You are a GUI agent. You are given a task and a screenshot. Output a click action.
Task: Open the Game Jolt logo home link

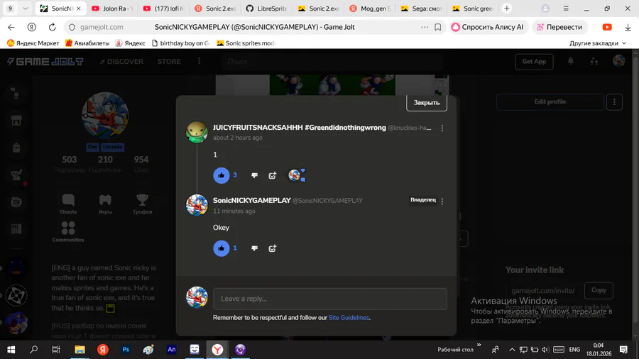pyautogui.click(x=45, y=62)
